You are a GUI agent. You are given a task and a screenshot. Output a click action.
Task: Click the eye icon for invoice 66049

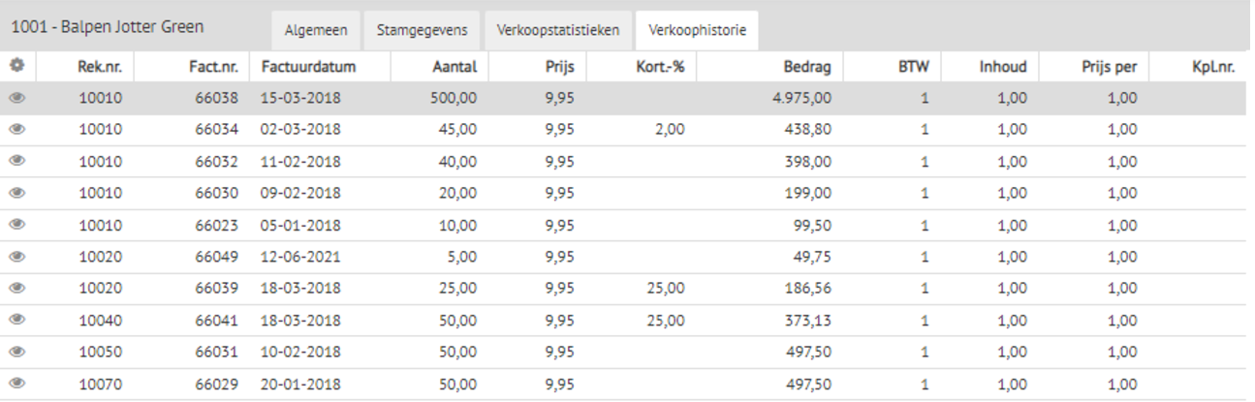(16, 257)
